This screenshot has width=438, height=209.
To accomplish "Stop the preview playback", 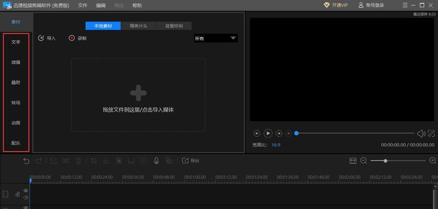I will click(289, 134).
